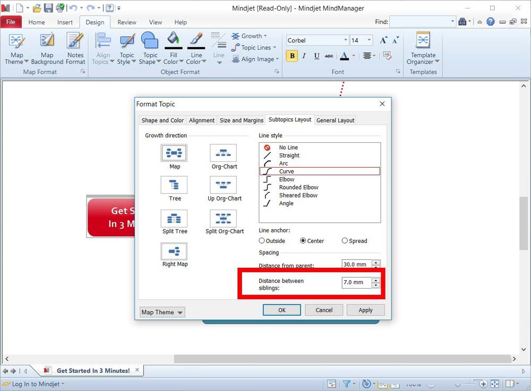Viewport: 531px width, 391px height.
Task: Click Cancel in Format Topic dialog
Action: click(324, 310)
